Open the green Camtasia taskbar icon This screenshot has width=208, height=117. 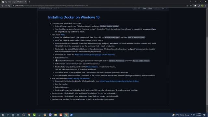point(34,115)
